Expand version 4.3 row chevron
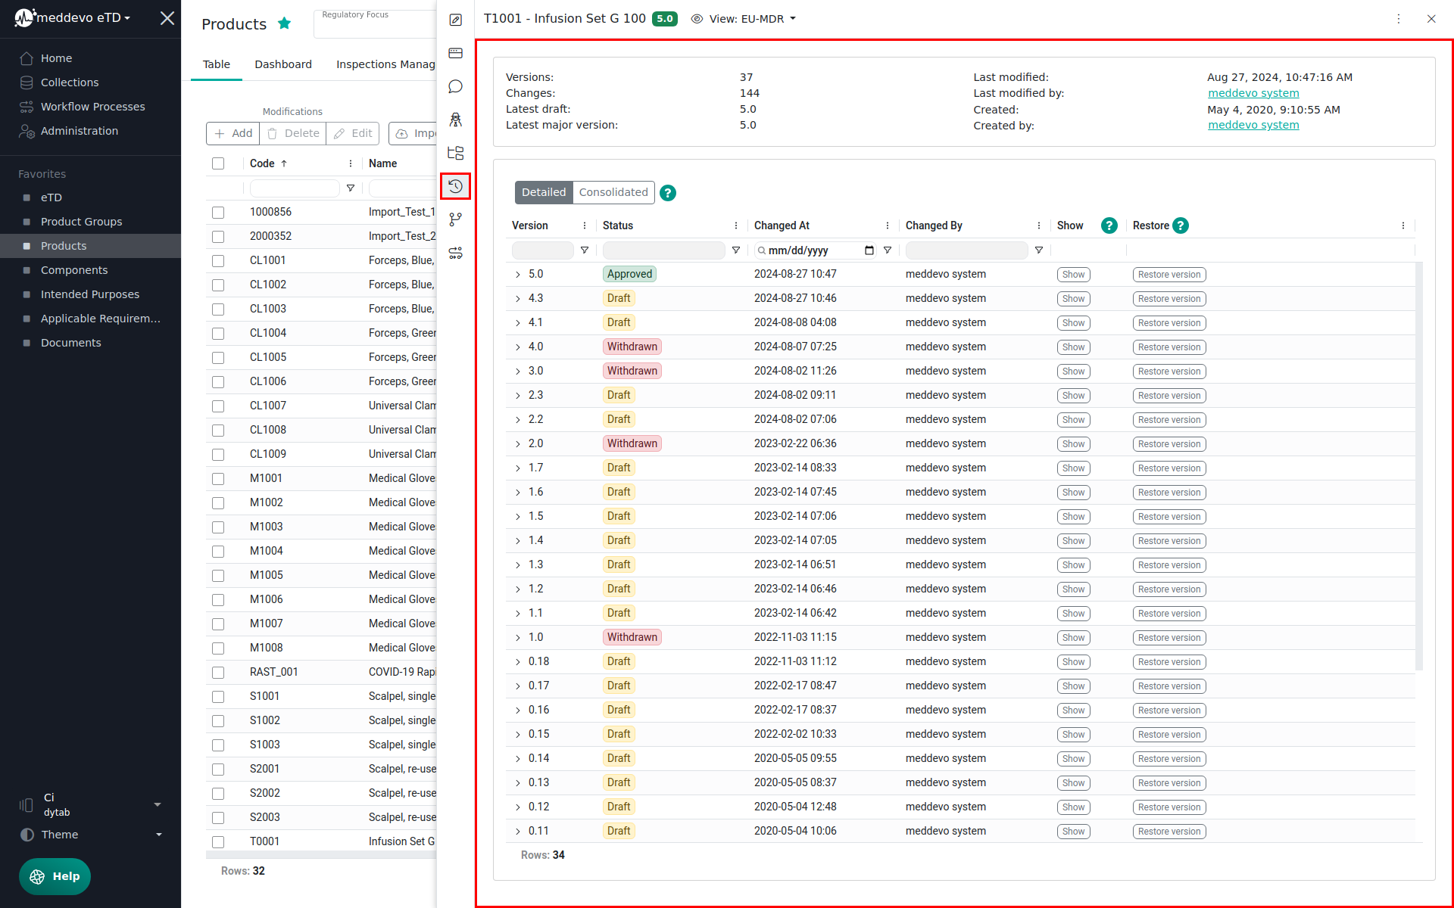This screenshot has height=908, width=1454. point(518,299)
